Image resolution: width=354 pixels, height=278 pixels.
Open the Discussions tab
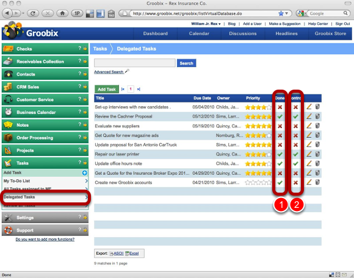pos(243,34)
